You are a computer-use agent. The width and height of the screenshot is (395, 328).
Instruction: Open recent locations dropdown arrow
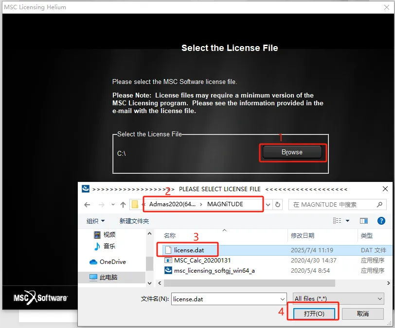(x=113, y=205)
